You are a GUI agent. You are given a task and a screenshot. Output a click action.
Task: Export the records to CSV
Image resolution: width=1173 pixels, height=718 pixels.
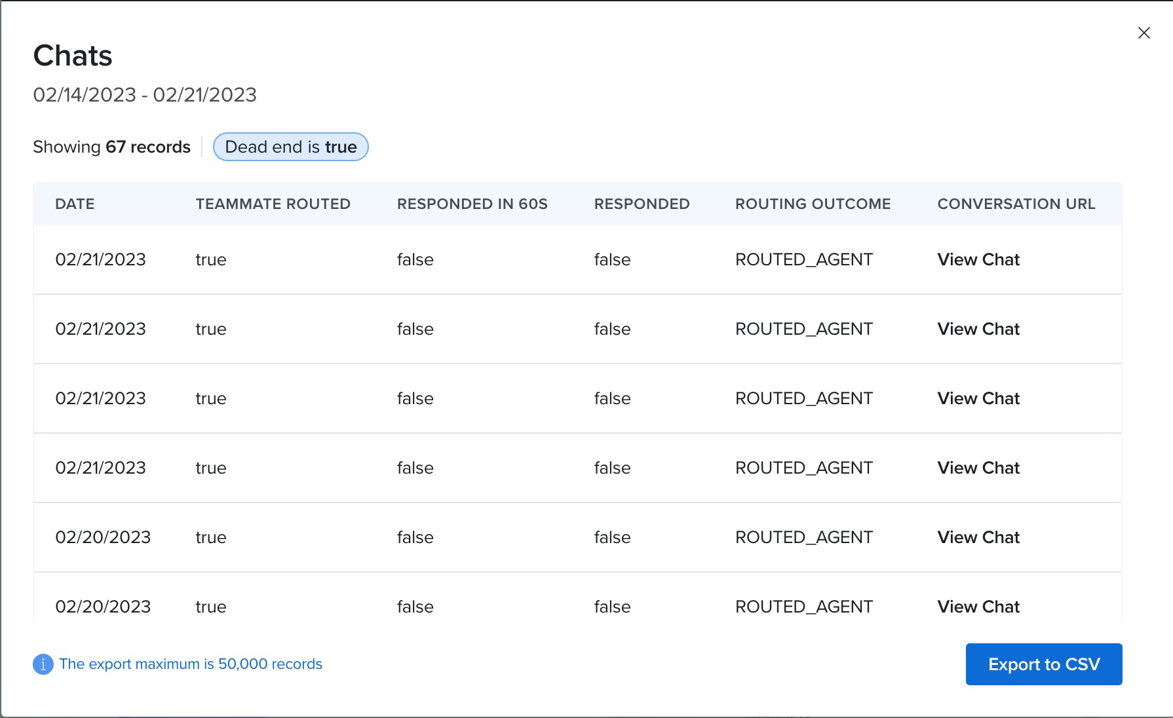1044,664
